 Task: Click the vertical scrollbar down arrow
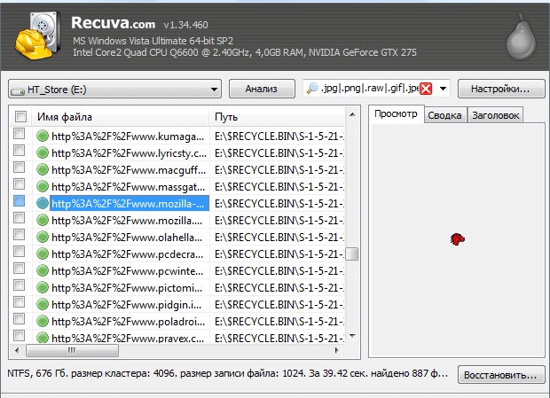(x=352, y=336)
